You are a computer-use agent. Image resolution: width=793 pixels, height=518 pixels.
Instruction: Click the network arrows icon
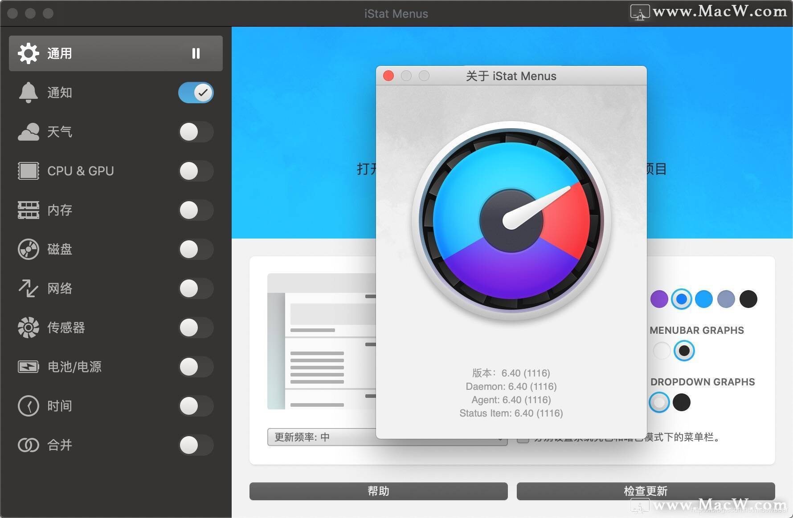[x=29, y=288]
